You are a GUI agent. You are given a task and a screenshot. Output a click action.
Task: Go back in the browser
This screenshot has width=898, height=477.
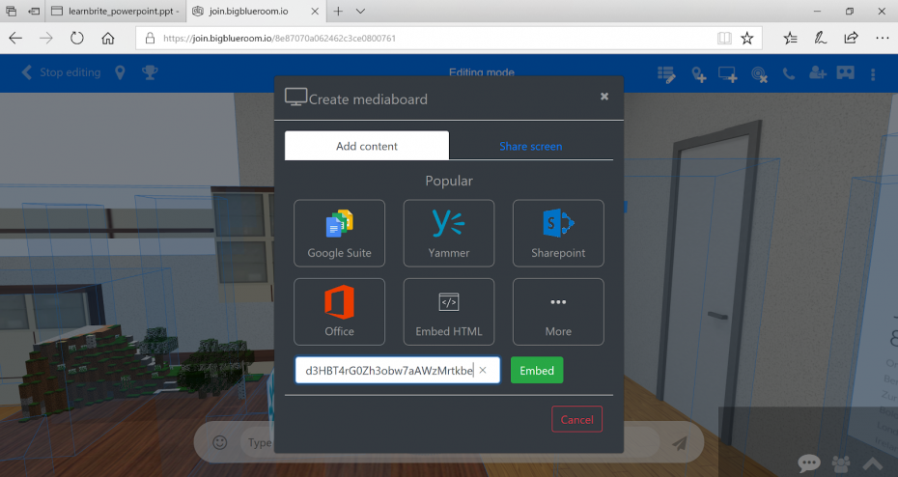[x=15, y=39]
